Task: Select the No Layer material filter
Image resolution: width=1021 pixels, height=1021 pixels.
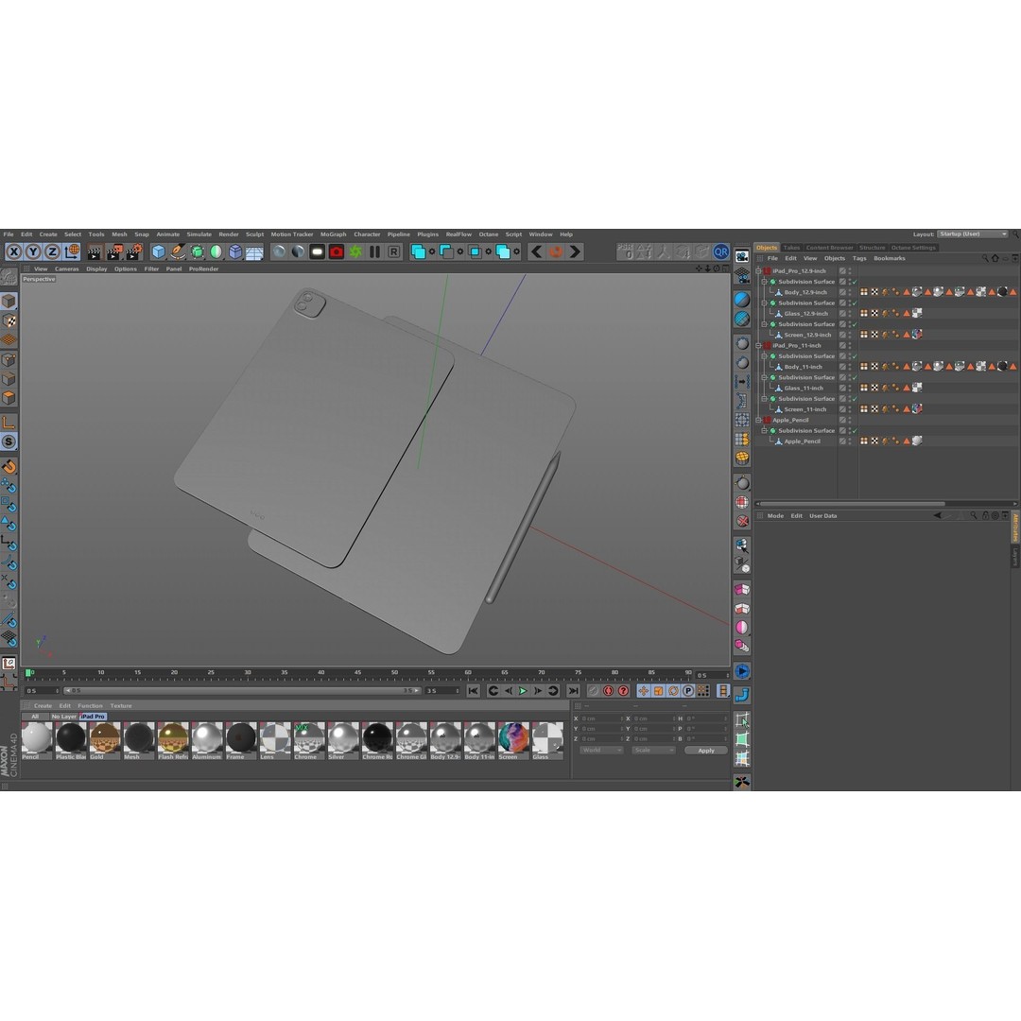Action: [64, 717]
